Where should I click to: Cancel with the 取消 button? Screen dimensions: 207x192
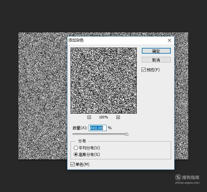tap(156, 60)
